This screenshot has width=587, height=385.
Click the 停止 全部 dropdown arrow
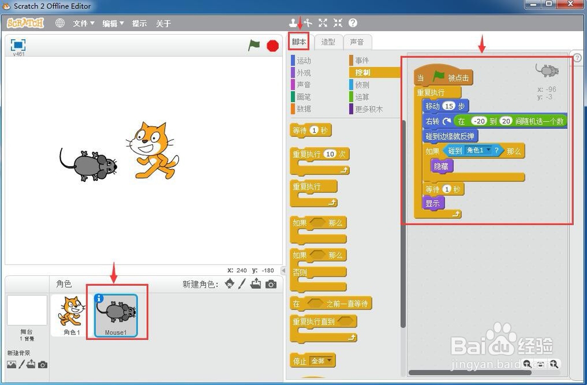click(329, 360)
